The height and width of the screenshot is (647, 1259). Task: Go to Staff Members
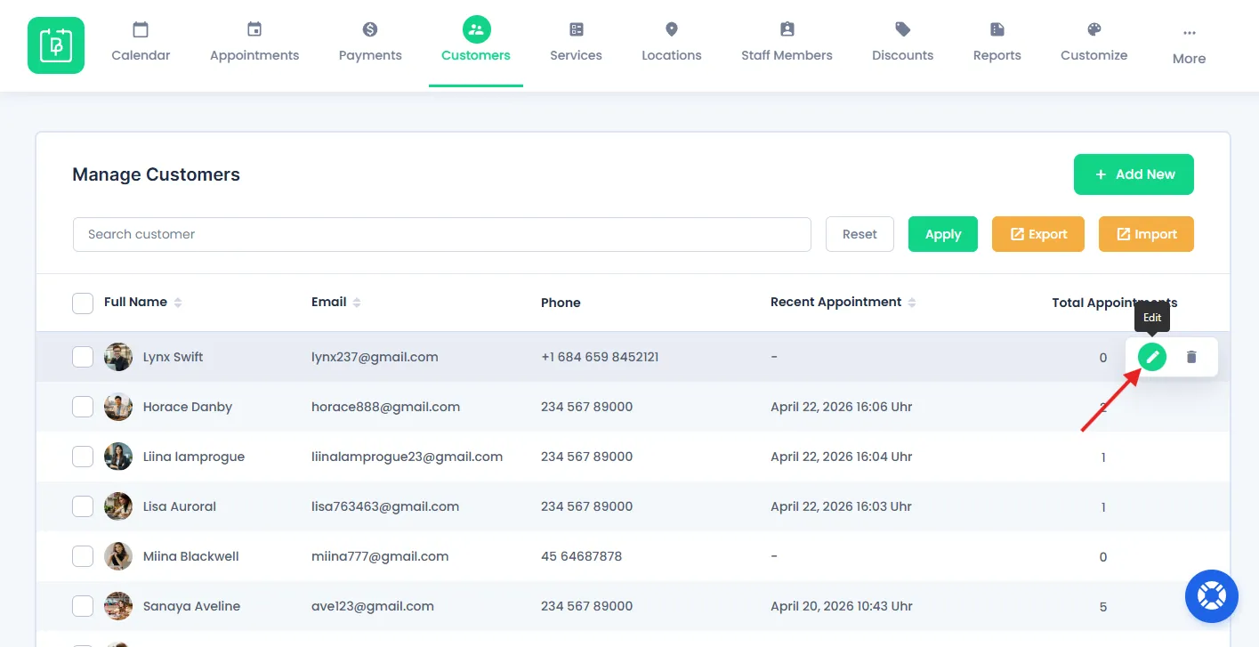pyautogui.click(x=787, y=43)
